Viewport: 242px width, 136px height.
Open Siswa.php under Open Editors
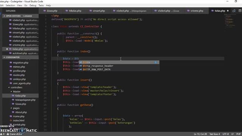[x=20, y=24]
